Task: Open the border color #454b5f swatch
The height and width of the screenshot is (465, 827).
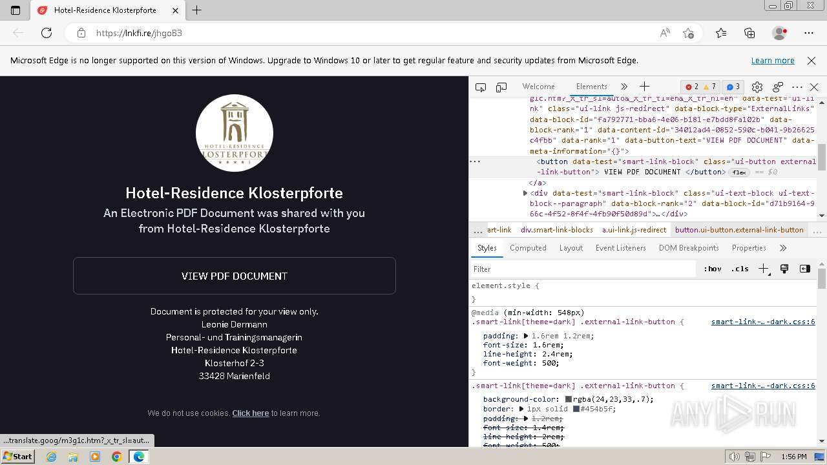Action: coord(576,409)
